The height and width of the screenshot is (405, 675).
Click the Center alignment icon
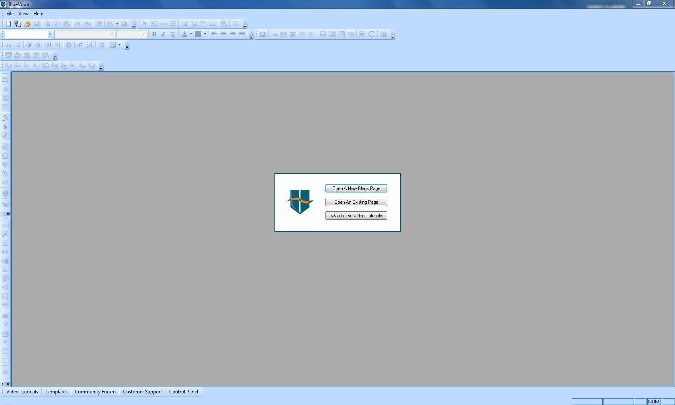[223, 34]
